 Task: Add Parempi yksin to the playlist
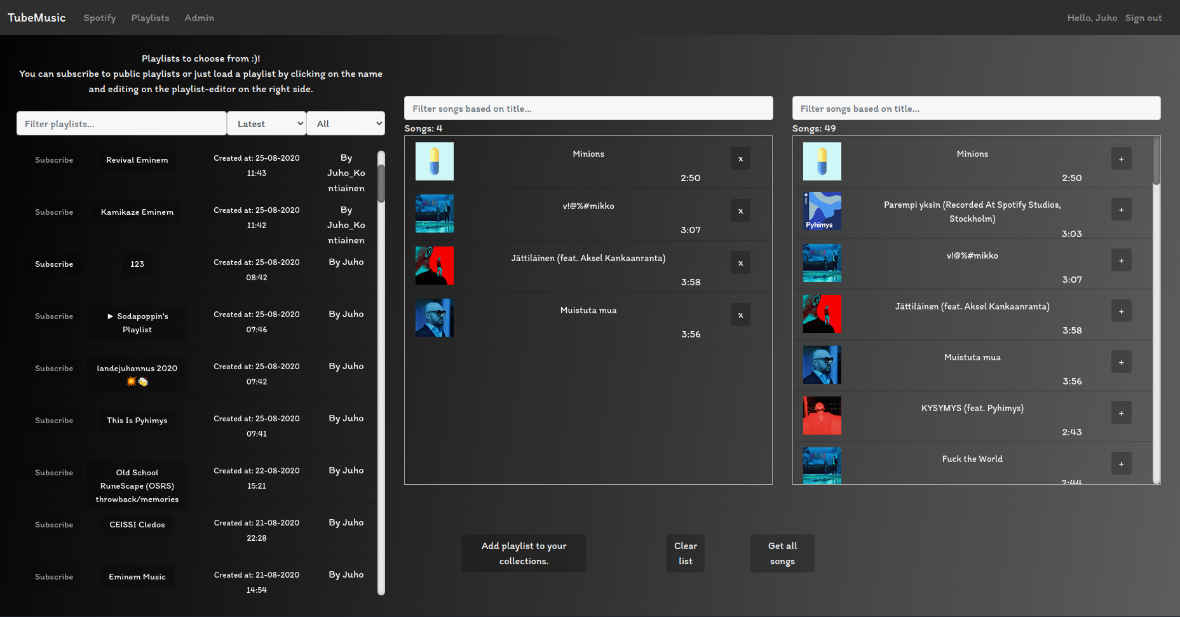tap(1121, 210)
